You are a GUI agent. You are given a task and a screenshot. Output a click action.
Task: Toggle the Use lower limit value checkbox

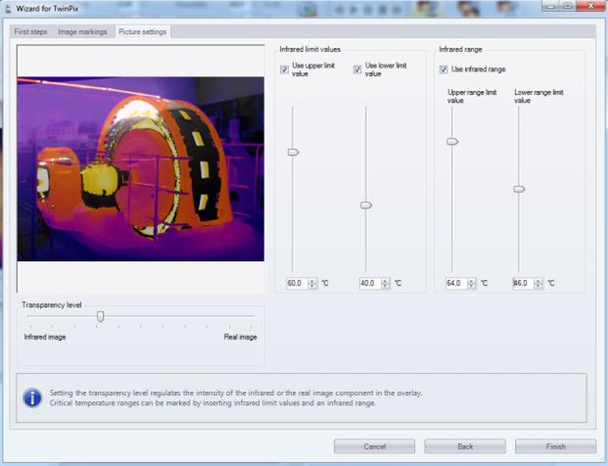pyautogui.click(x=358, y=69)
